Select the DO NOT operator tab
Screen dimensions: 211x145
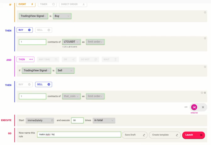click(89, 59)
